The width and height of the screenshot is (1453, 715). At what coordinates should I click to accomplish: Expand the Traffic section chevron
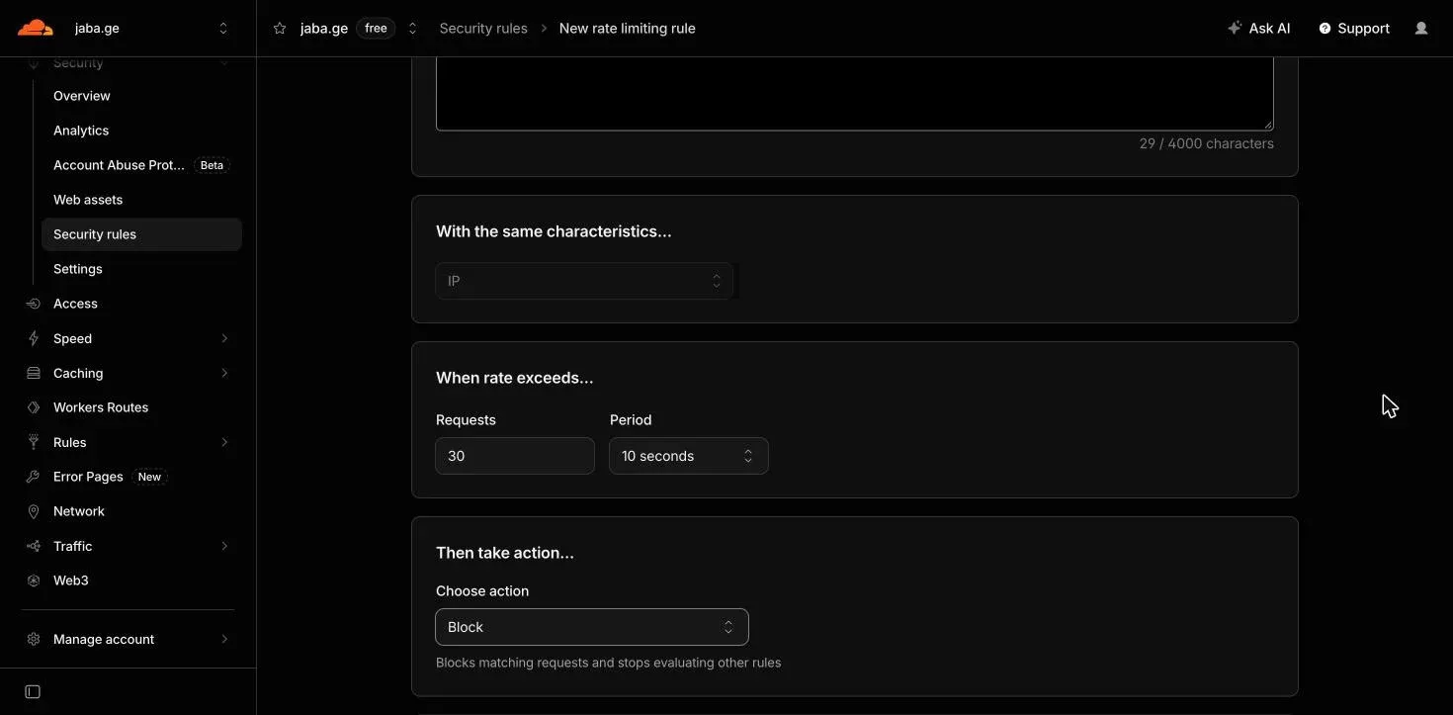click(224, 546)
